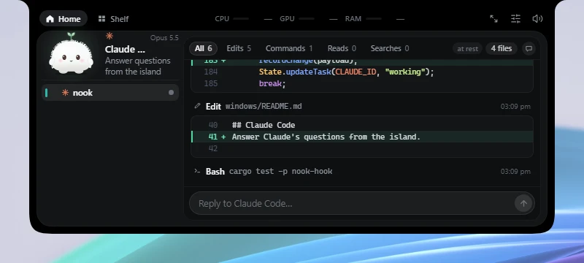584x263 pixels.
Task: Click 'Answer questions from the island' description
Action: (138, 66)
